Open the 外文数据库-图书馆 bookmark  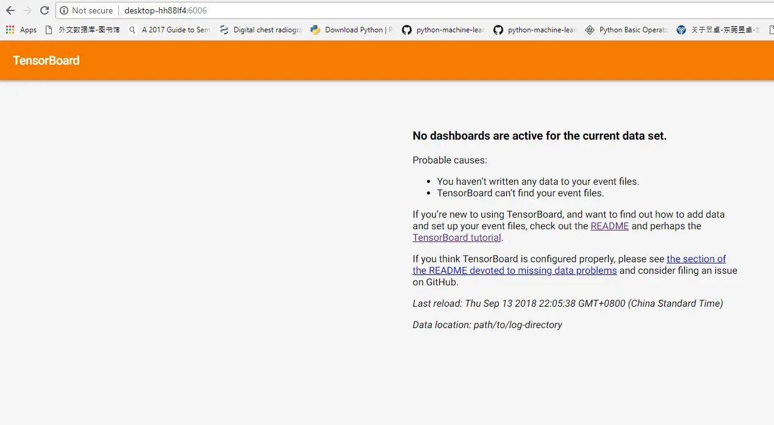pos(82,29)
